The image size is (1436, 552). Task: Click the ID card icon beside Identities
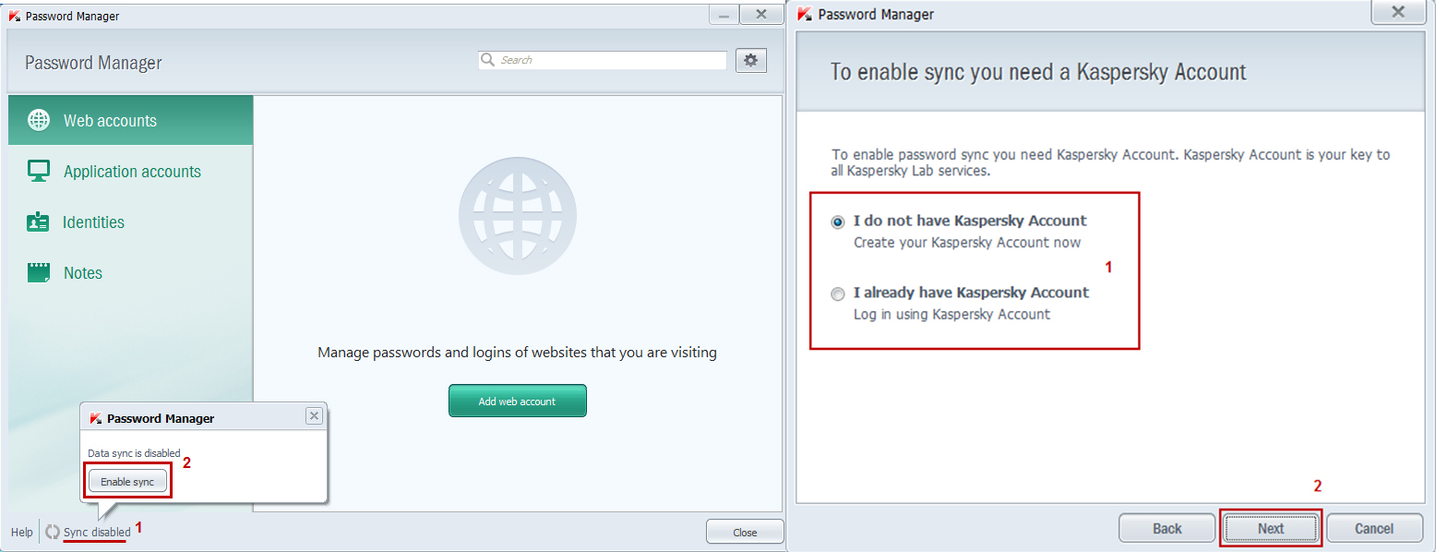(x=38, y=222)
